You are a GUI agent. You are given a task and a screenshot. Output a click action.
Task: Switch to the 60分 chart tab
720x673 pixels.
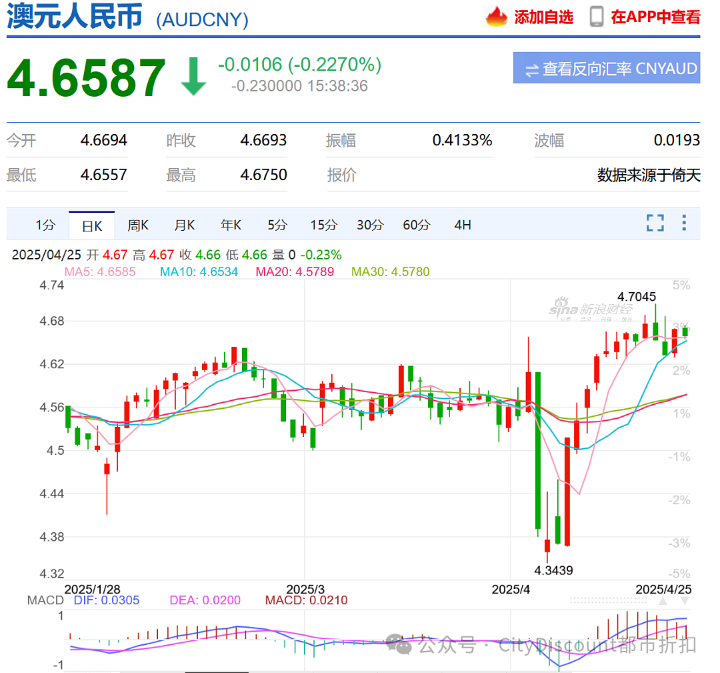(417, 225)
